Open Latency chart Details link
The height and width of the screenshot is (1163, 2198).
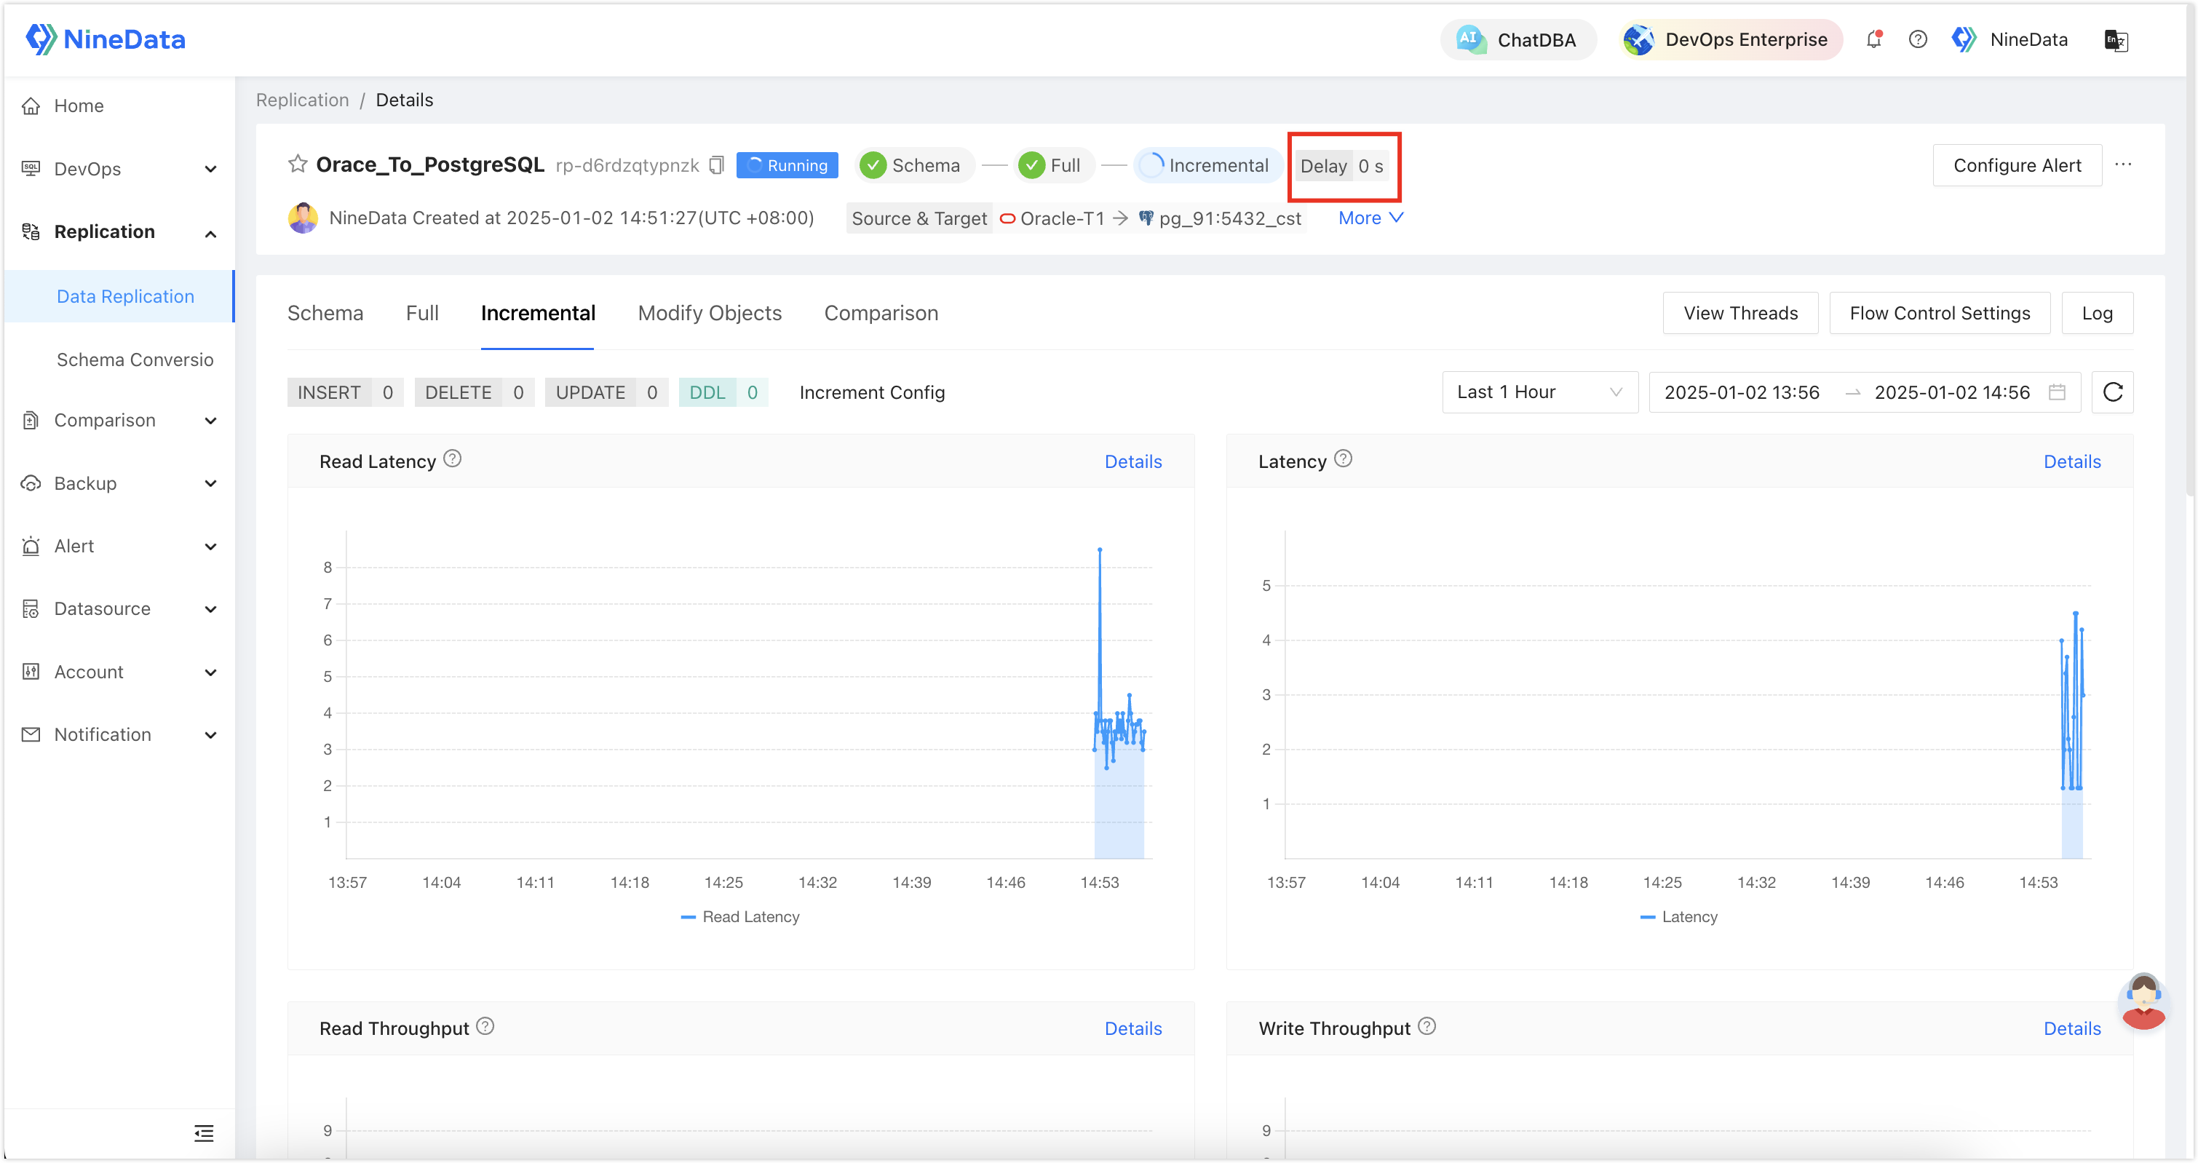click(x=2071, y=461)
